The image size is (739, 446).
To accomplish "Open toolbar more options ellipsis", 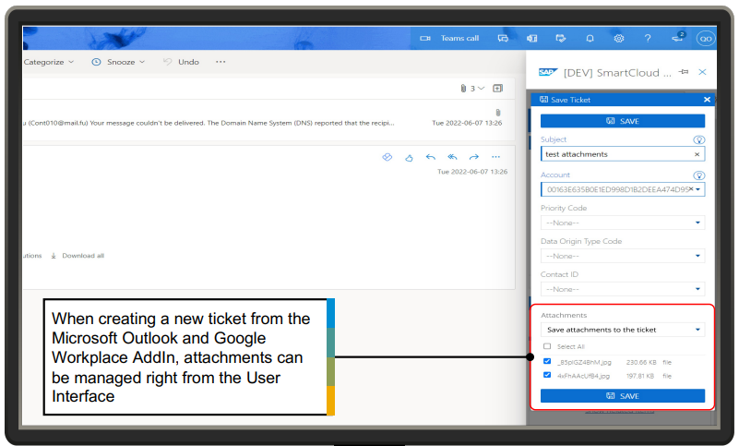I will coord(221,62).
